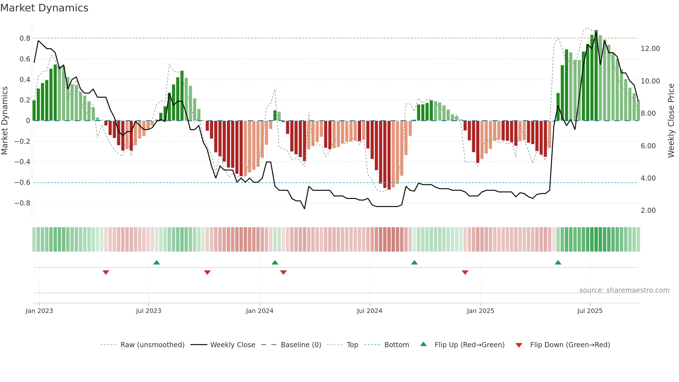This screenshot has height=382, width=679.
Task: Click the 2.00 right axis price label
Action: [x=648, y=210]
